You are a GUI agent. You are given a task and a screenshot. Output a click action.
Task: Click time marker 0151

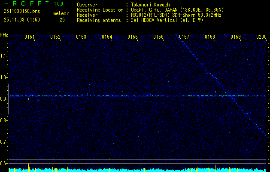pos(30,37)
